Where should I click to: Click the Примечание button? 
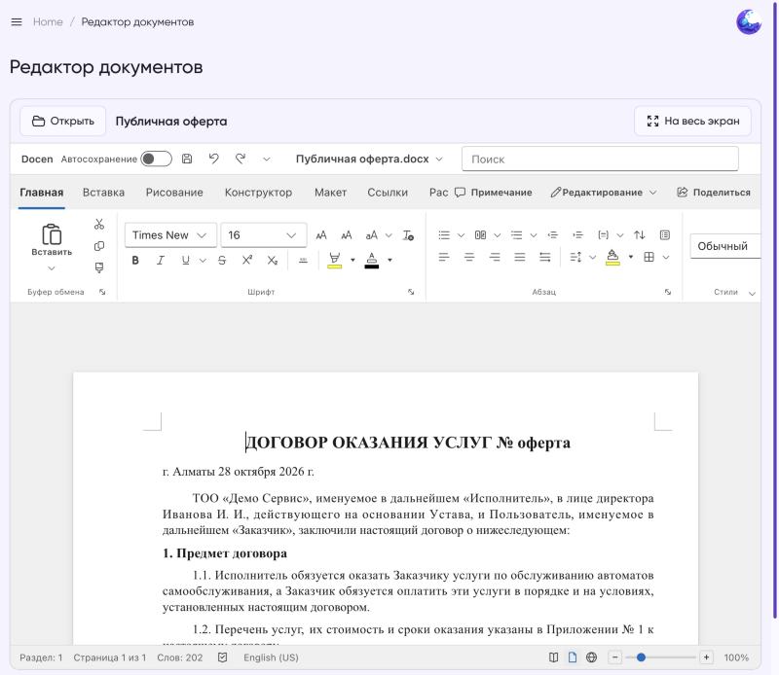[494, 192]
